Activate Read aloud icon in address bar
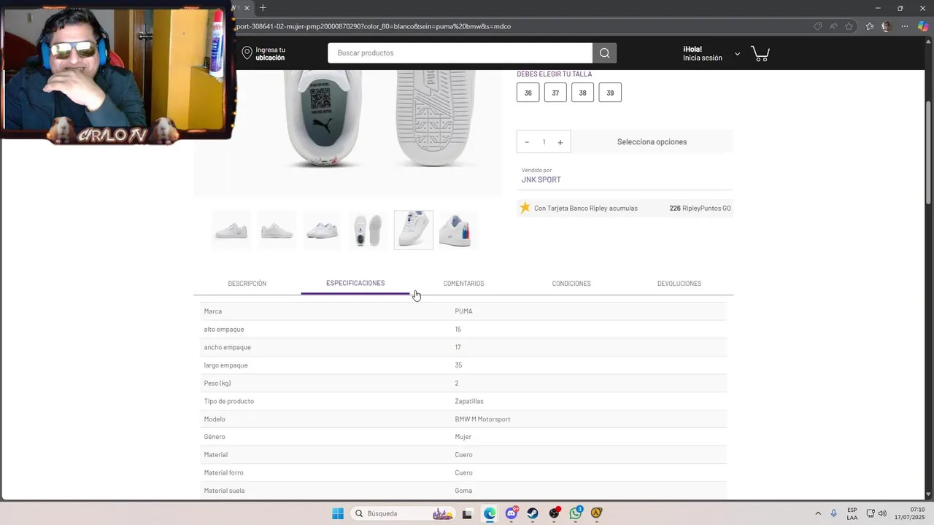The width and height of the screenshot is (934, 525). tap(833, 26)
